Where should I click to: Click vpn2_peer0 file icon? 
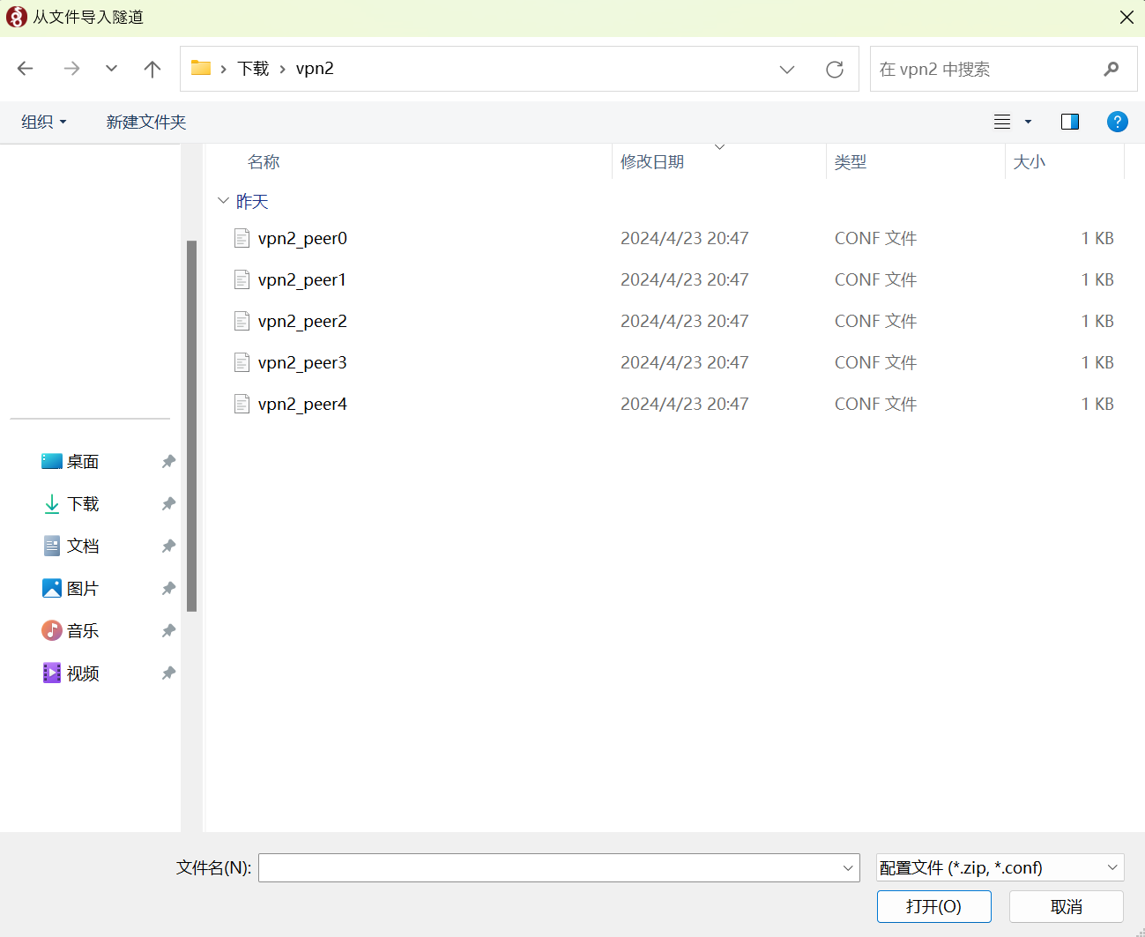[242, 238]
